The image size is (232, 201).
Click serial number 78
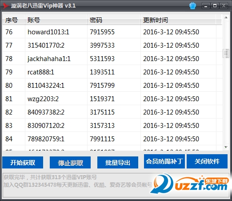(x=9, y=59)
